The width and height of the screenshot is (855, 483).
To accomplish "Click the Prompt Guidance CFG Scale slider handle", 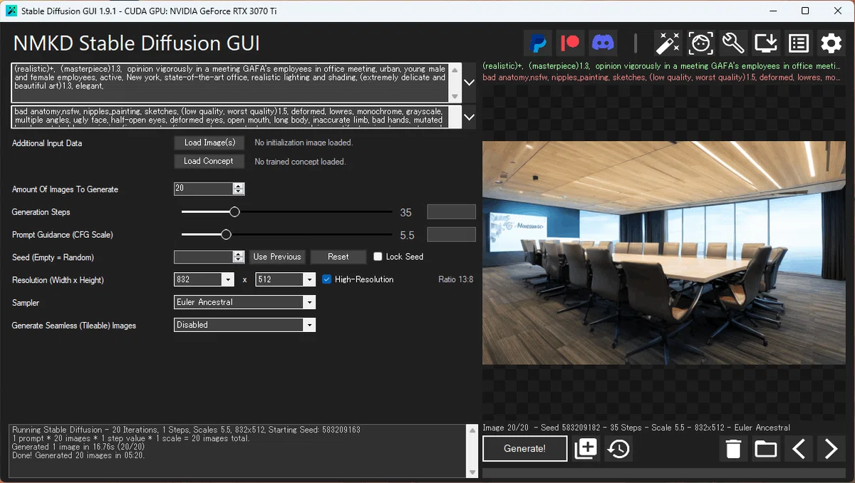I will [226, 234].
